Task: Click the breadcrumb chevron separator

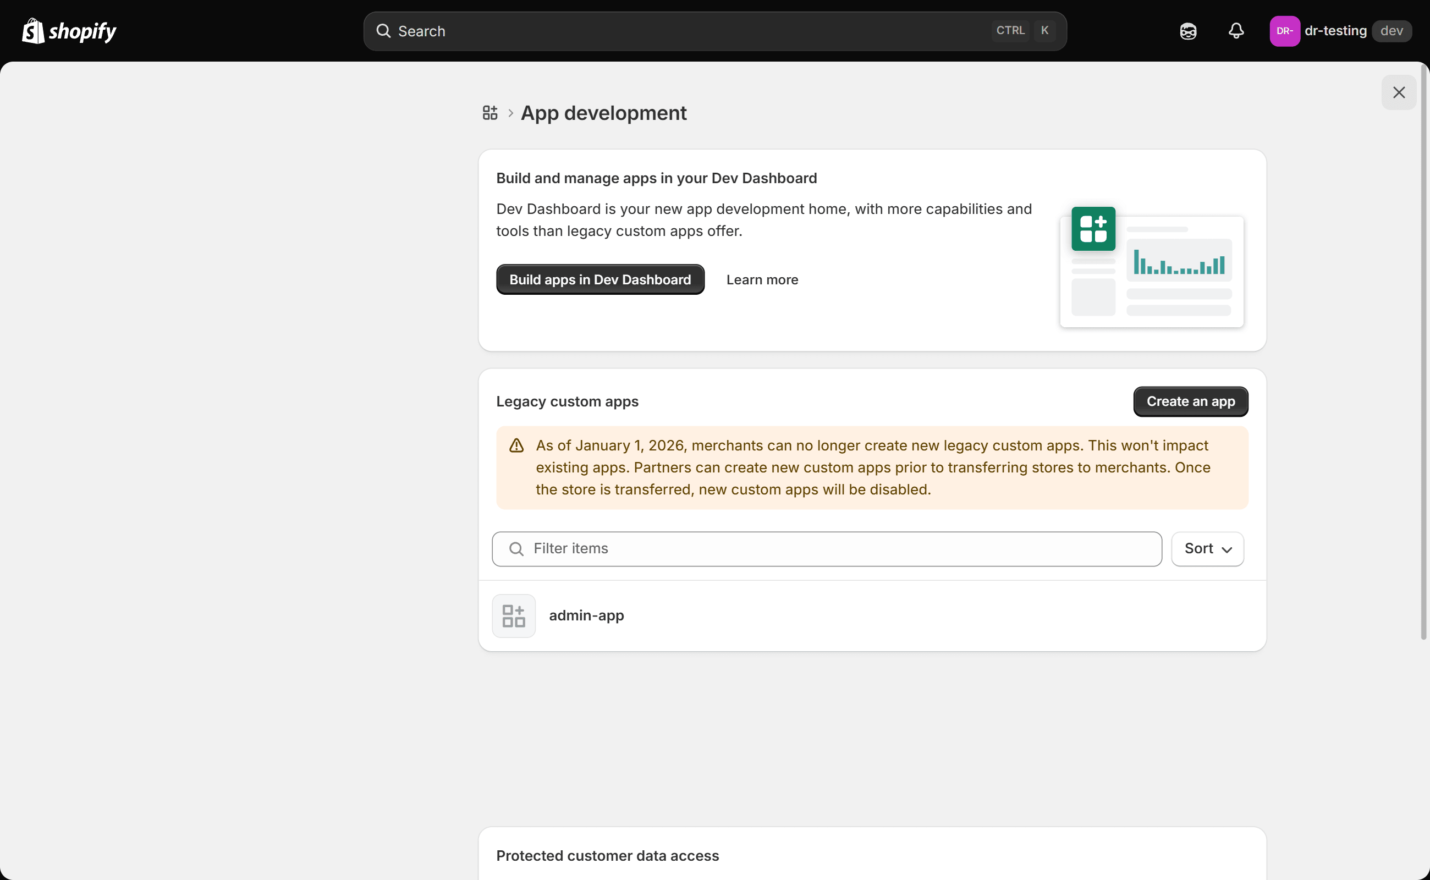Action: point(510,113)
